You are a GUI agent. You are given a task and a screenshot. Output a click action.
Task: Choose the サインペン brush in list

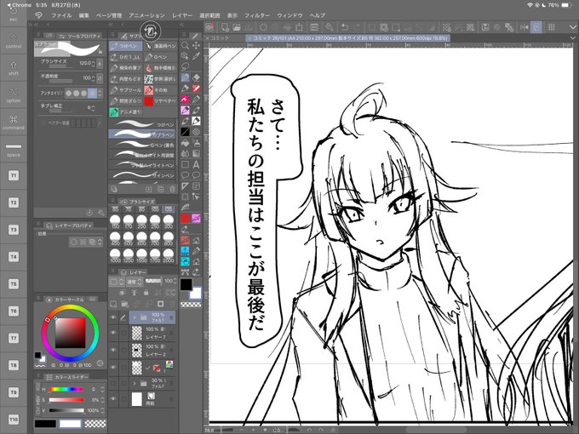[x=142, y=175]
